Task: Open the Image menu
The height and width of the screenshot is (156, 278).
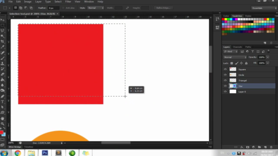Action: (28, 2)
